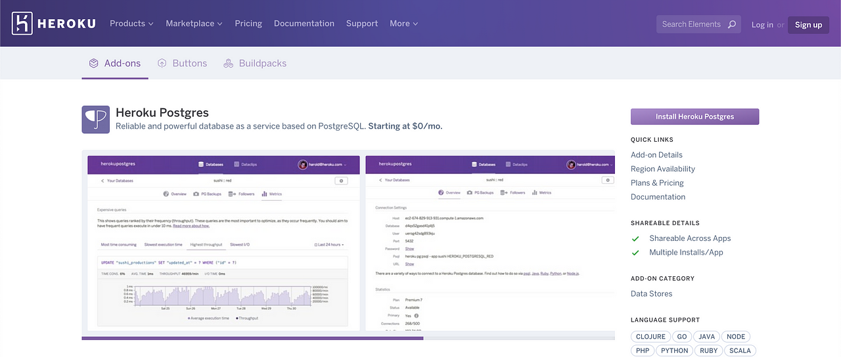Click the Heroku Postgres elephant logo
841x357 pixels.
click(x=96, y=119)
